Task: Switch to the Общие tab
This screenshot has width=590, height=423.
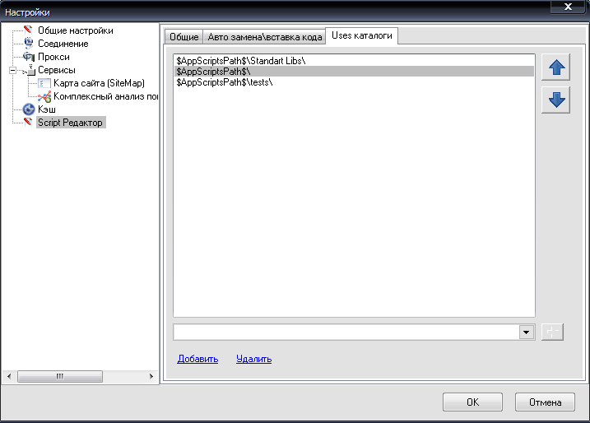Action: tap(183, 37)
